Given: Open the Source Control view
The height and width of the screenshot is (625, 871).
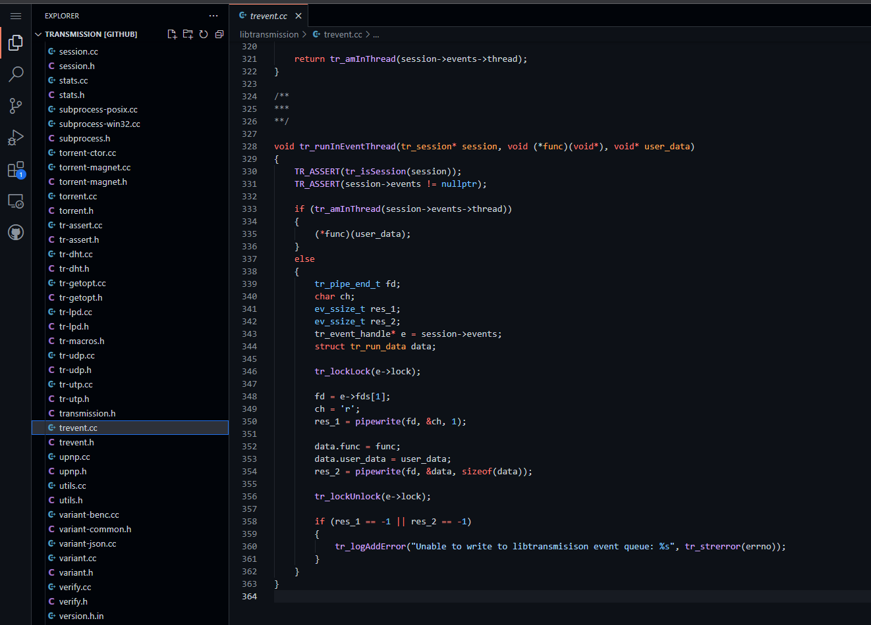Looking at the screenshot, I should pos(16,105).
